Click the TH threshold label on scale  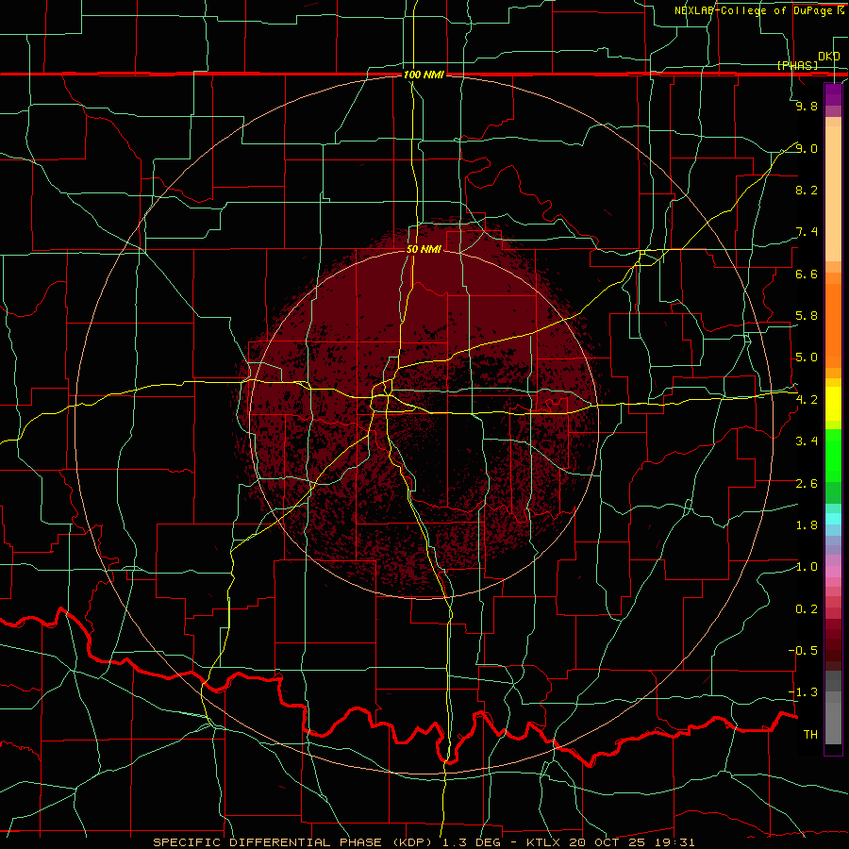point(810,735)
